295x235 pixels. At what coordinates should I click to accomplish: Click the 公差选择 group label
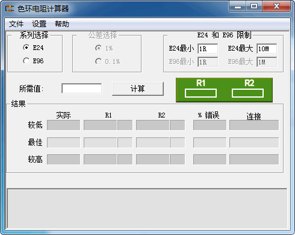click(103, 35)
